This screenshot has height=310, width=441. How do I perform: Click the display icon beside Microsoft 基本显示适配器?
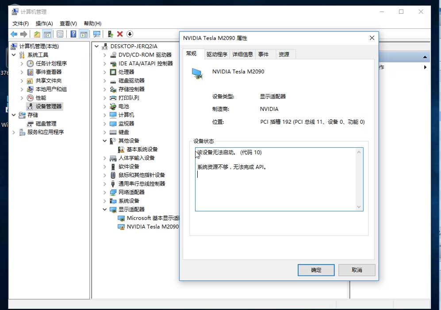coord(121,218)
